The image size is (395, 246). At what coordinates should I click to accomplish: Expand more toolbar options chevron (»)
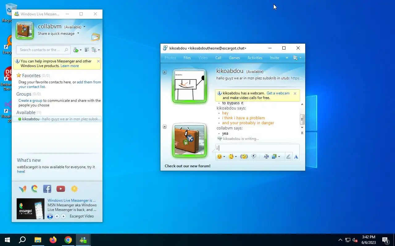coord(287,58)
